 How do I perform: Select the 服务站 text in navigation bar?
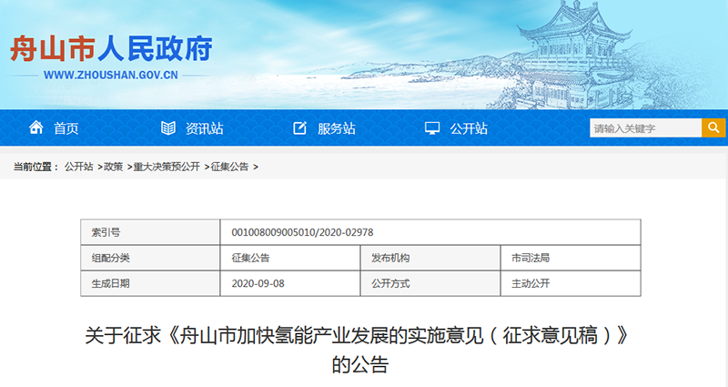pyautogui.click(x=336, y=128)
